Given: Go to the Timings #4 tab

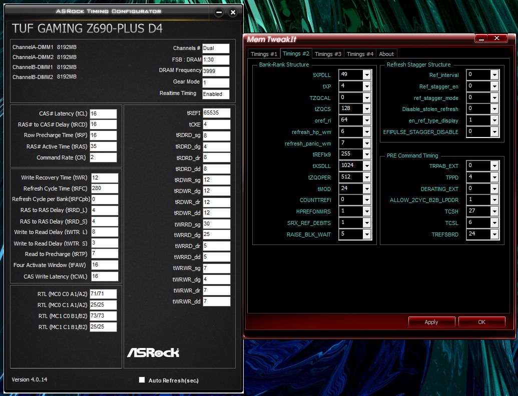Looking at the screenshot, I should pyautogui.click(x=360, y=54).
